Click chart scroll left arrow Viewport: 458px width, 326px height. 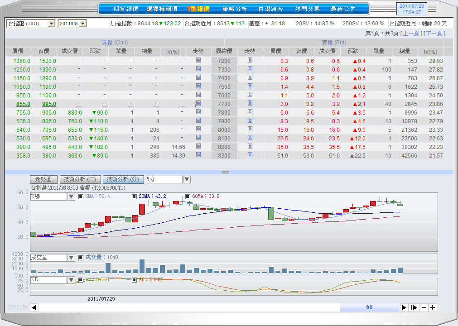(x=34, y=307)
